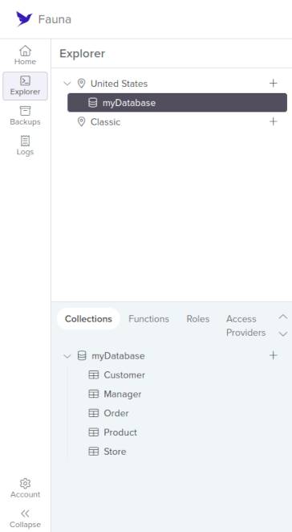Select the Explorer sidebar item
This screenshot has height=532, width=292.
pos(25,86)
